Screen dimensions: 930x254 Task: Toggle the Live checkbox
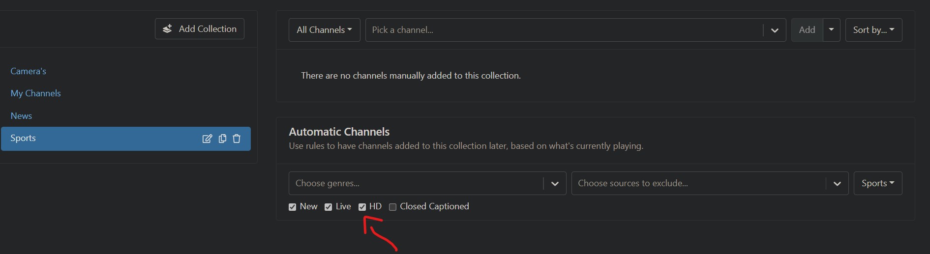(329, 207)
